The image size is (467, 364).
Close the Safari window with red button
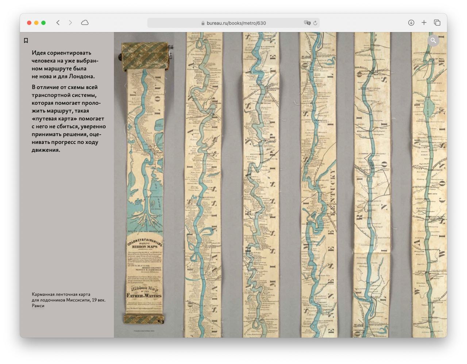coord(29,23)
